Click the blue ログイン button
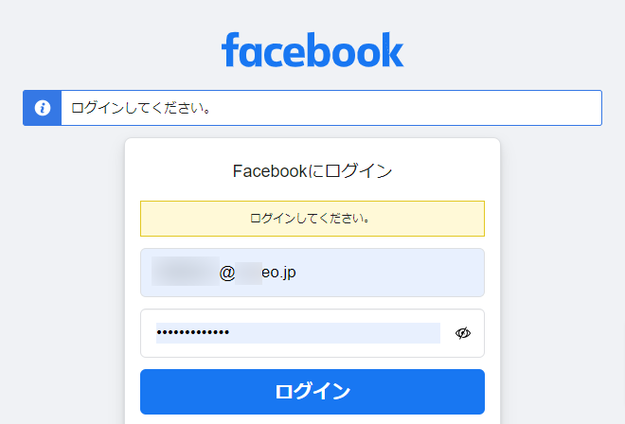The image size is (625, 424). (x=312, y=392)
